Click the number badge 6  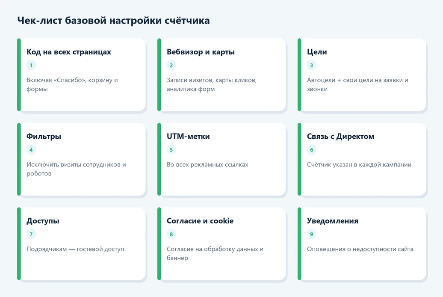click(x=312, y=150)
